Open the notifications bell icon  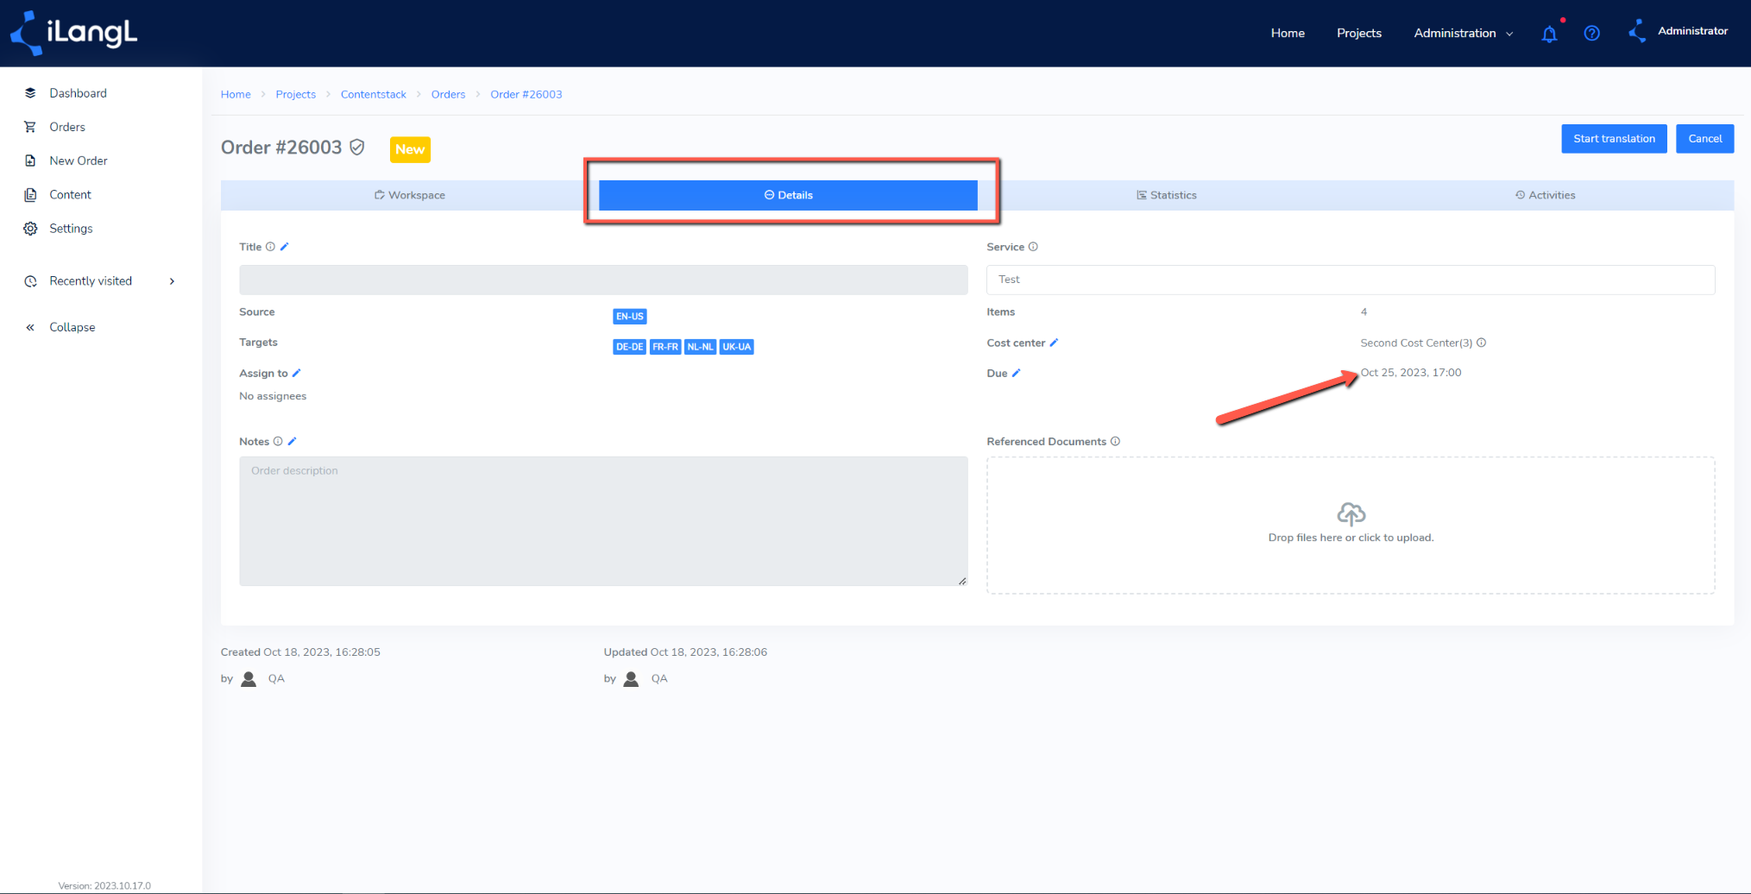tap(1549, 34)
